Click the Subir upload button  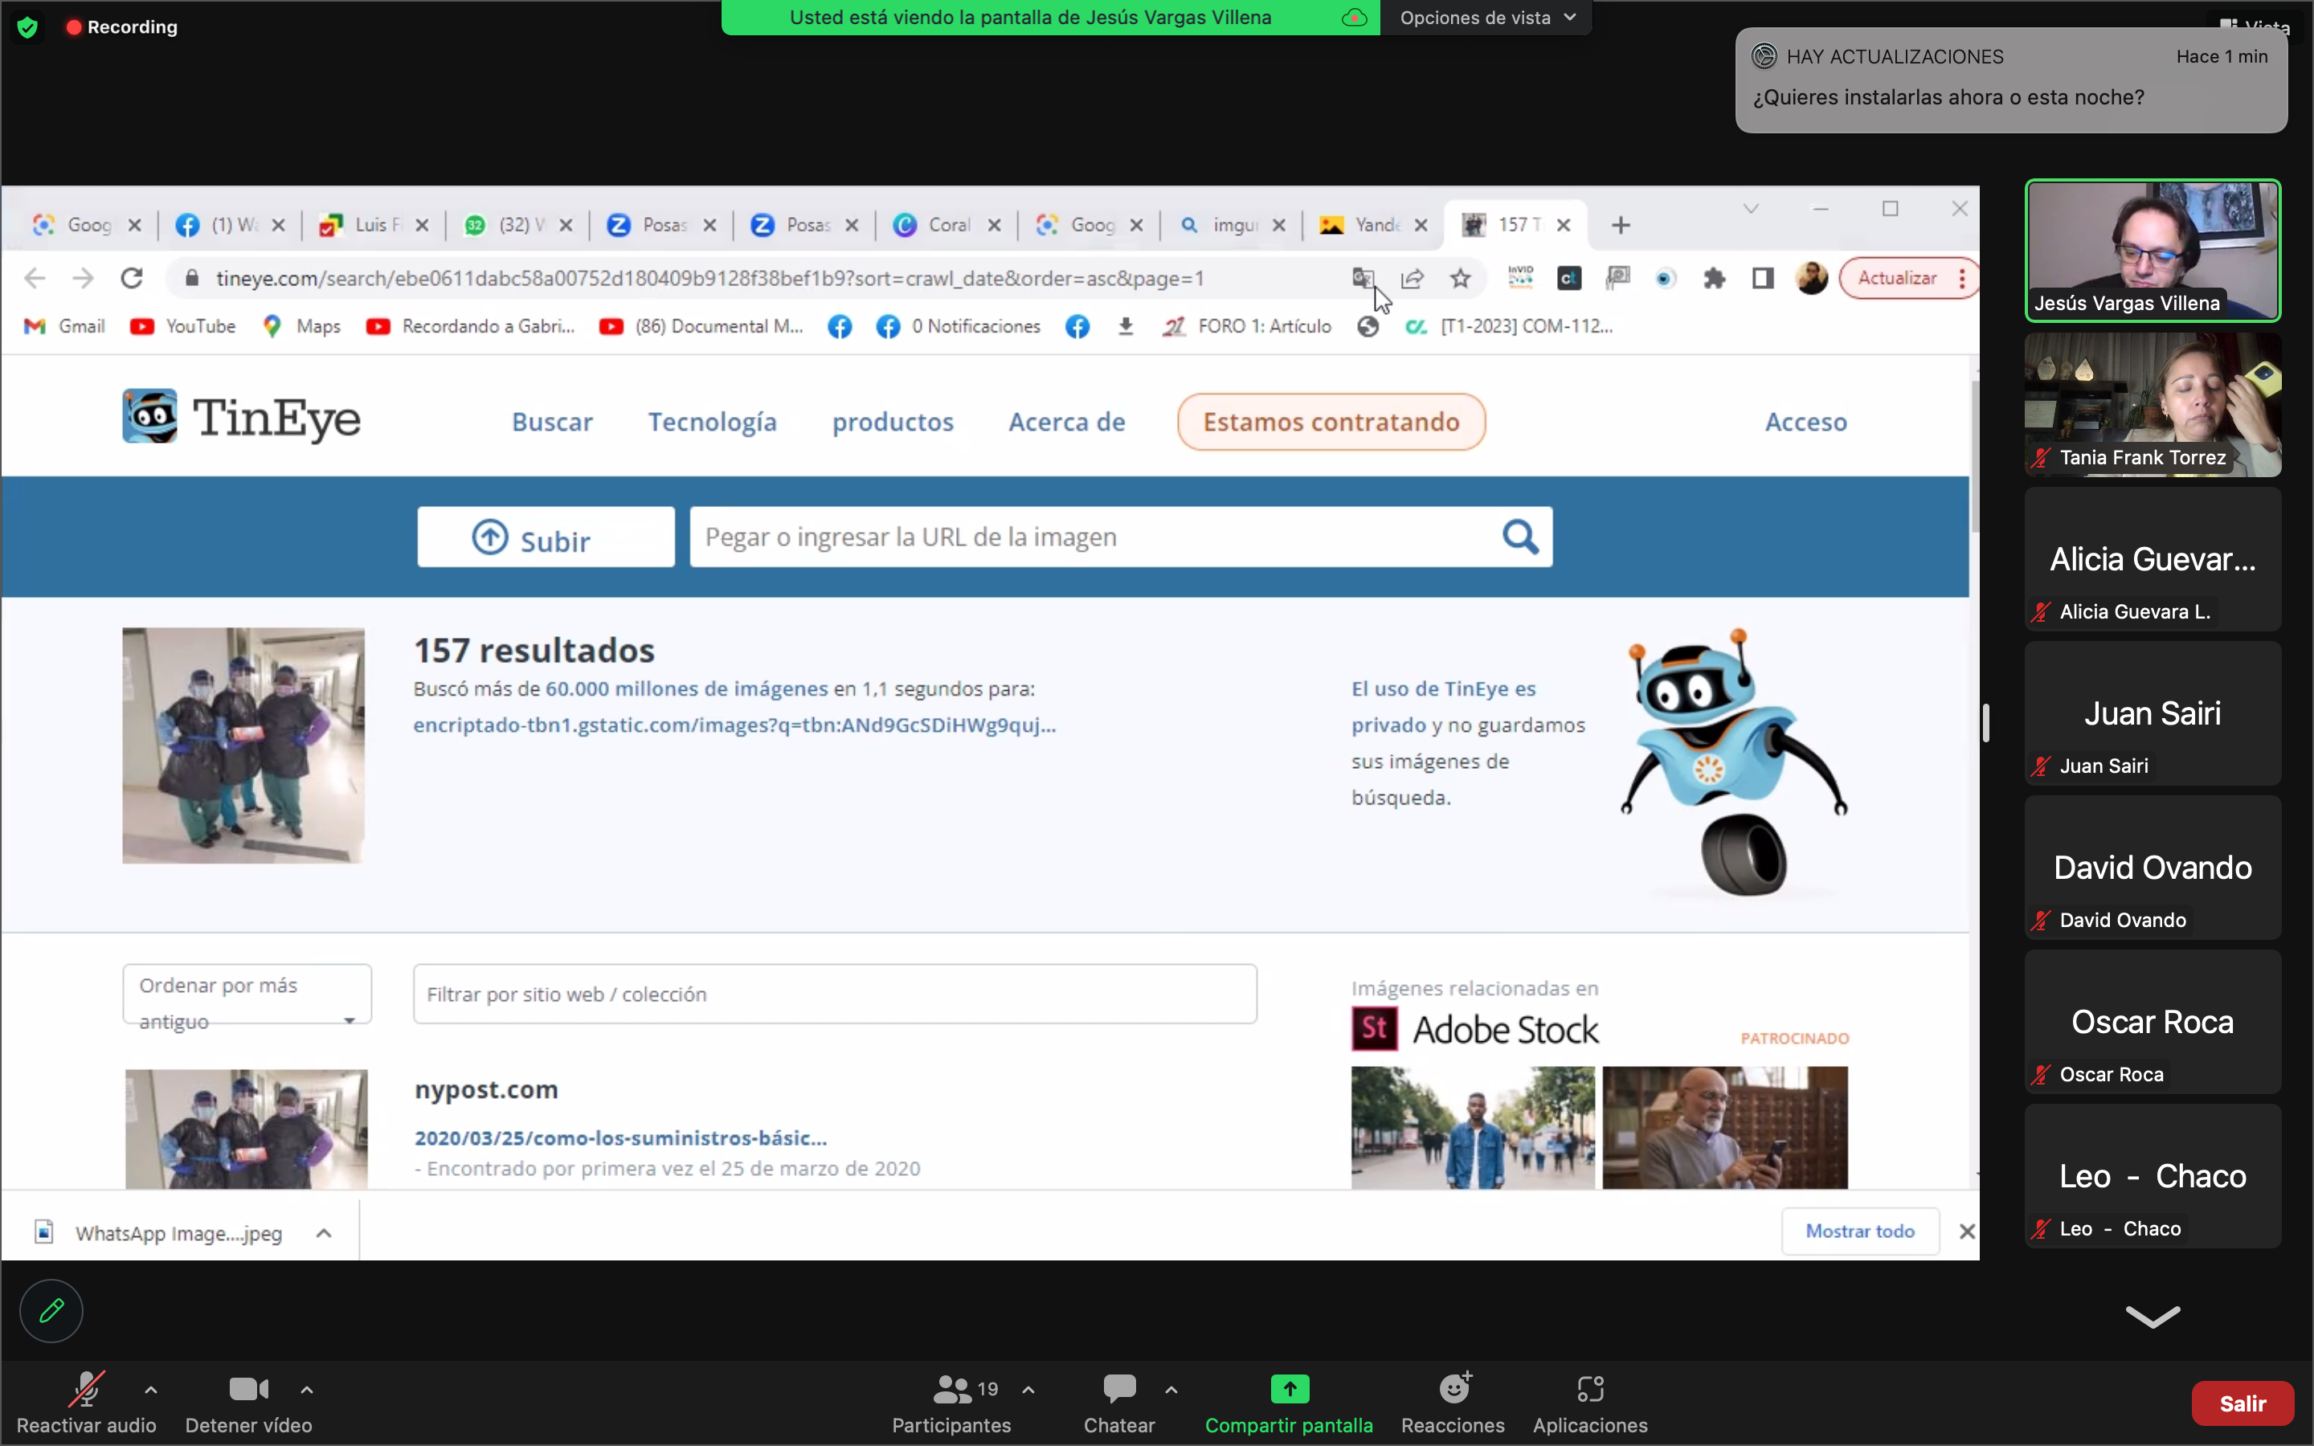point(545,537)
